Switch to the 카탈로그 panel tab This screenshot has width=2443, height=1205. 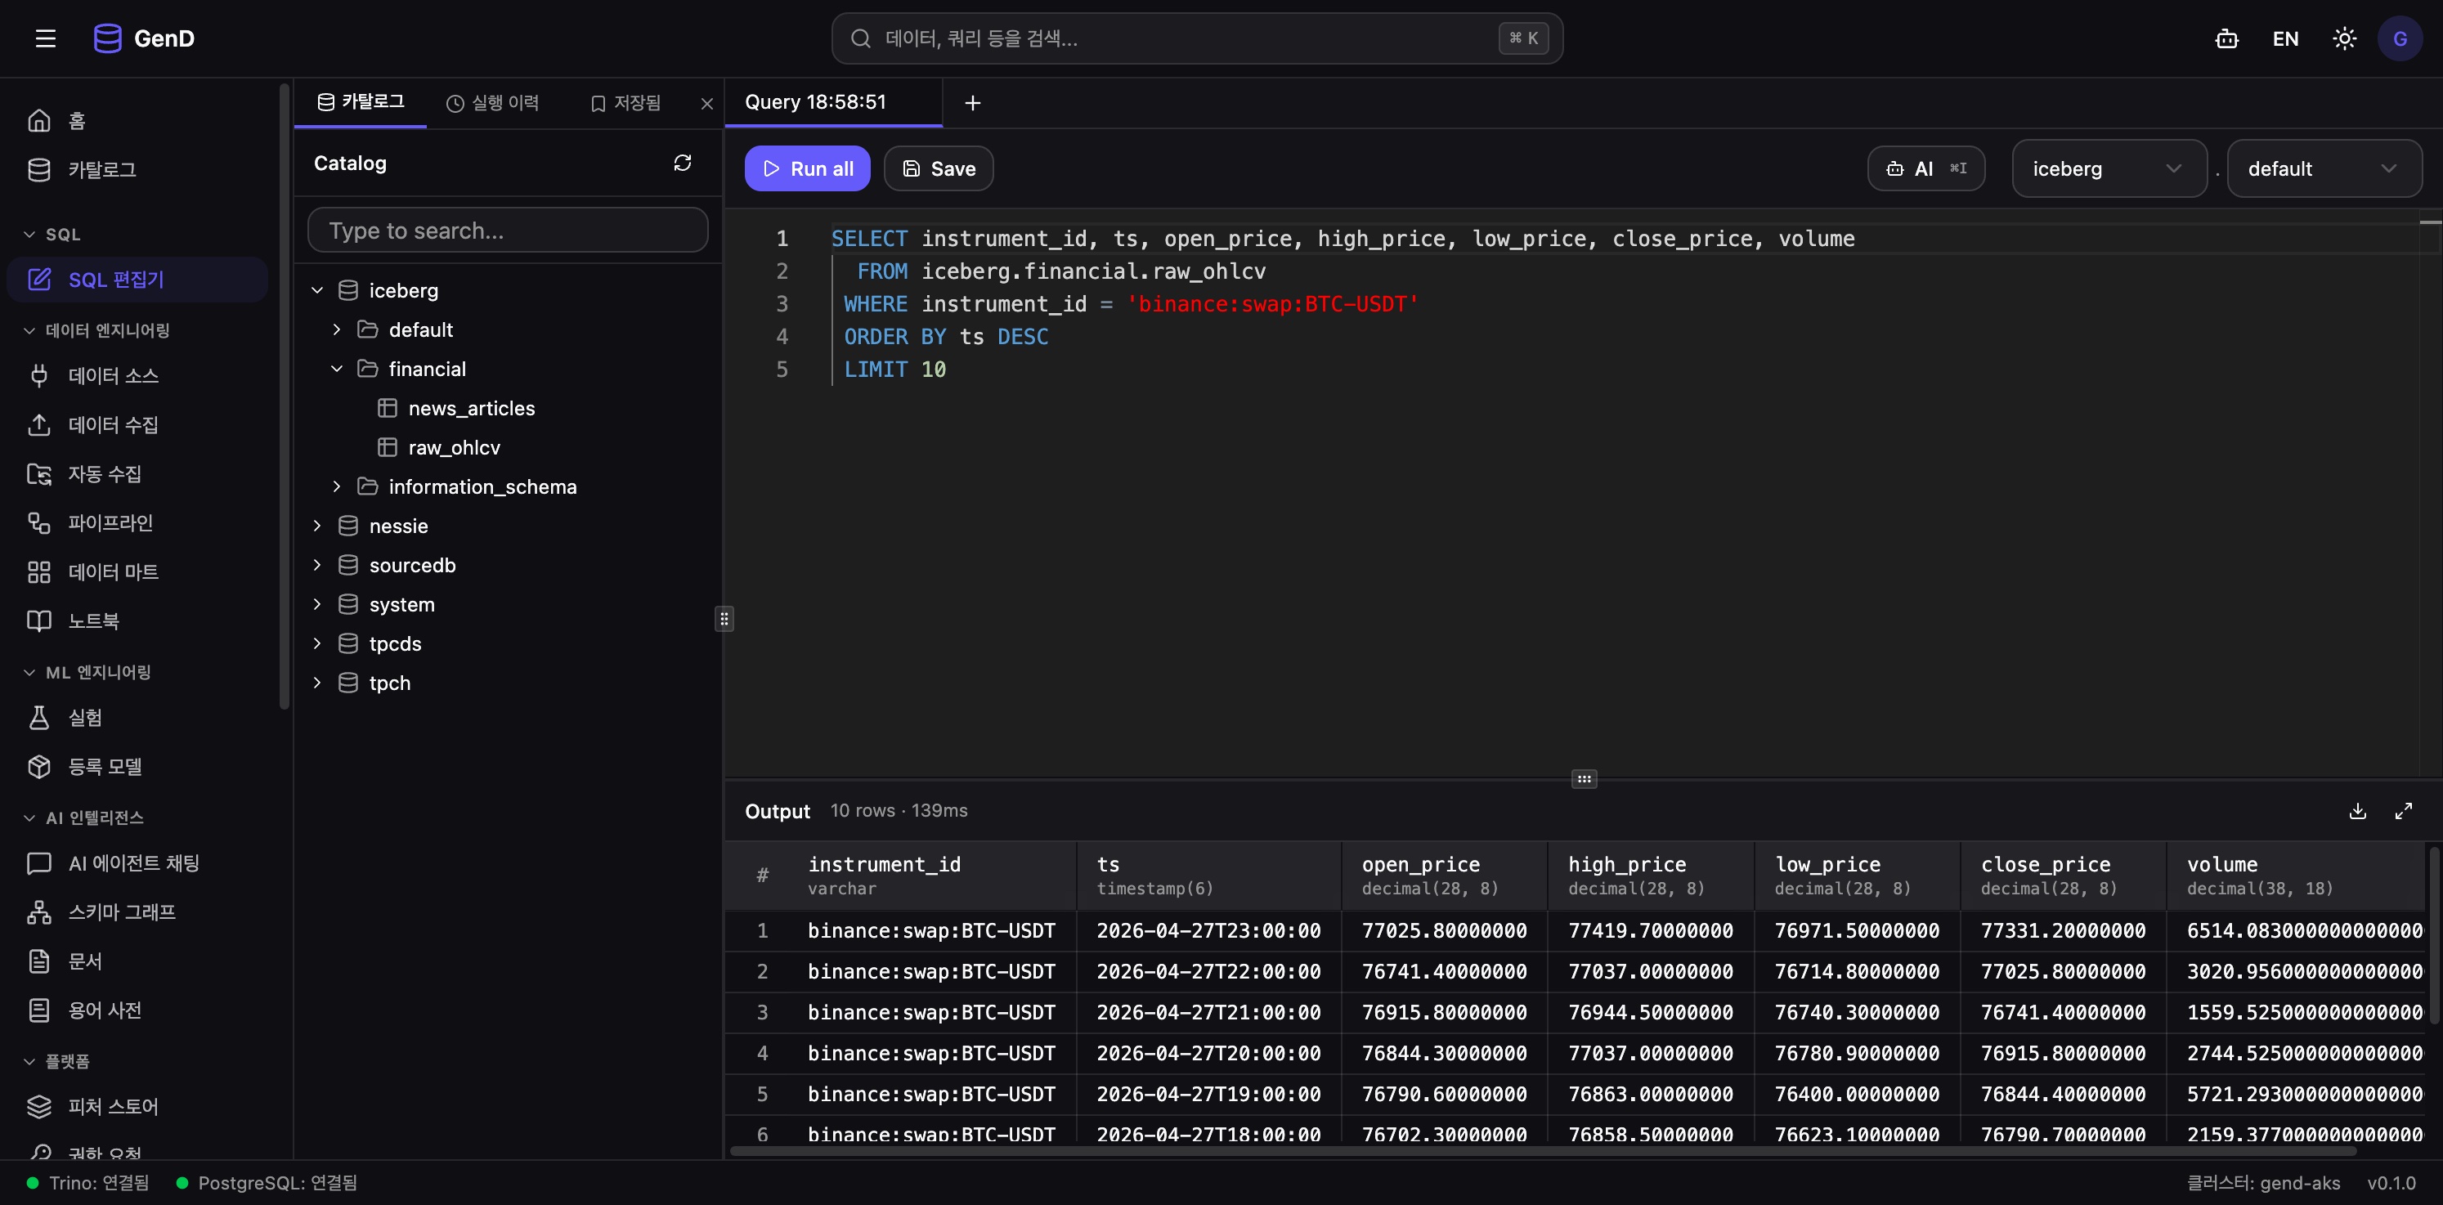(x=361, y=101)
